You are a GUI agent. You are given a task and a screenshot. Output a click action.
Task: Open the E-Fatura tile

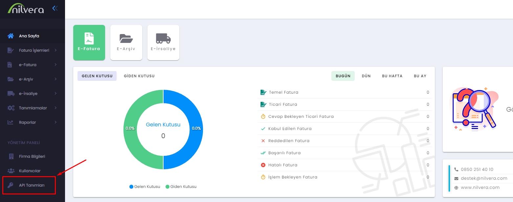pos(89,43)
